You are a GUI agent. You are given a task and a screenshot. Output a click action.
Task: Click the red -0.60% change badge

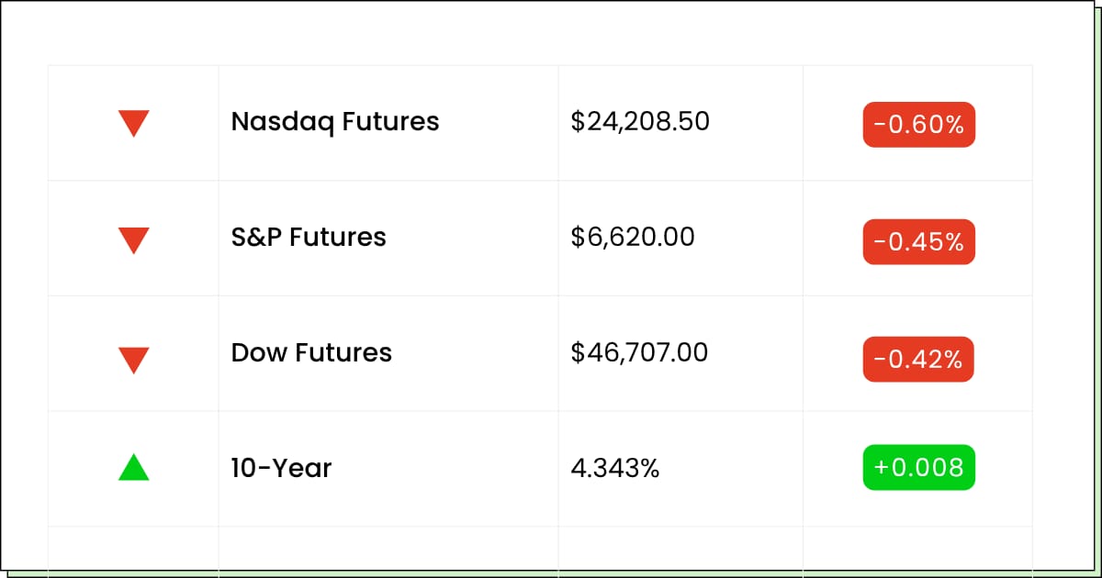918,125
